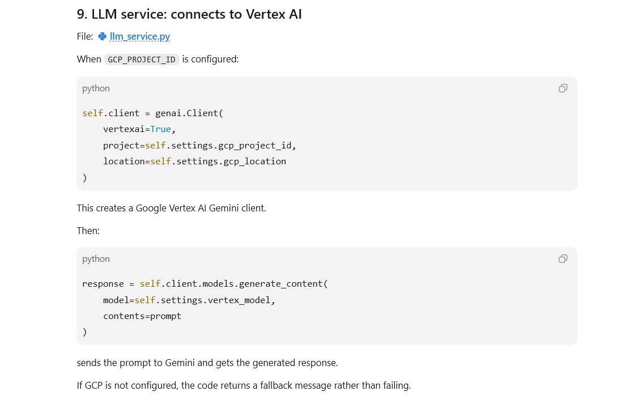Viewport: 621px width, 404px height.
Task: Click the line 'response = self.client.models.generate_content('
Action: [x=205, y=284]
